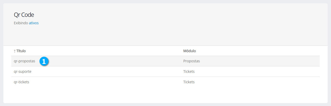Screen dimensions: 331x106
Task: Select Tickets module in the qr-suporte row
Action: tap(189, 72)
